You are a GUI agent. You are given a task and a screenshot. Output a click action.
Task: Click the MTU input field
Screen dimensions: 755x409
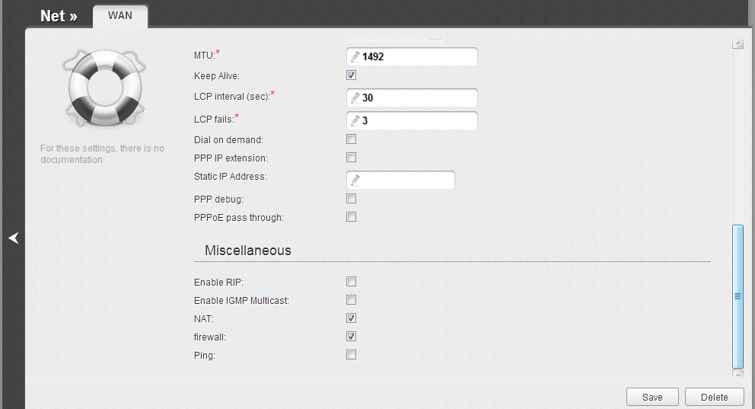[x=417, y=57]
